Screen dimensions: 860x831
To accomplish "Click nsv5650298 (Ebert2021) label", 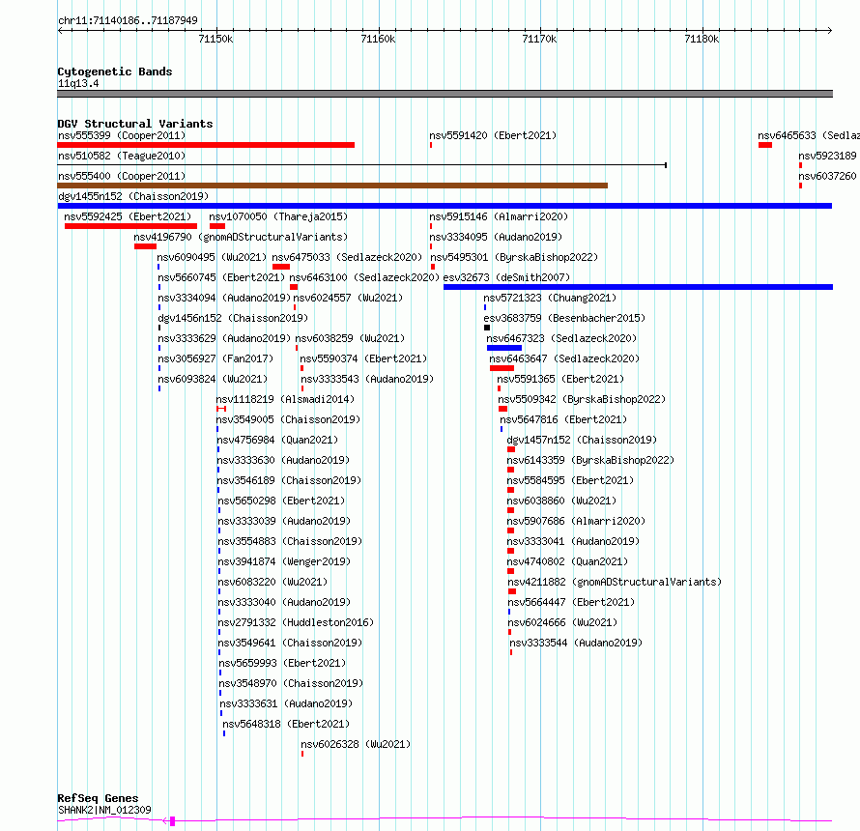I will coord(281,501).
